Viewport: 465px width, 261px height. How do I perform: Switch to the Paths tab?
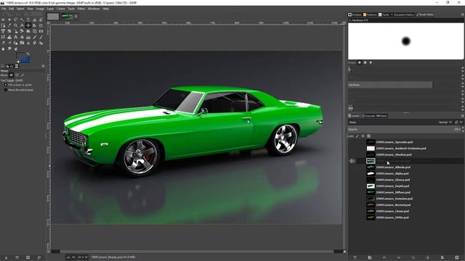[381, 116]
